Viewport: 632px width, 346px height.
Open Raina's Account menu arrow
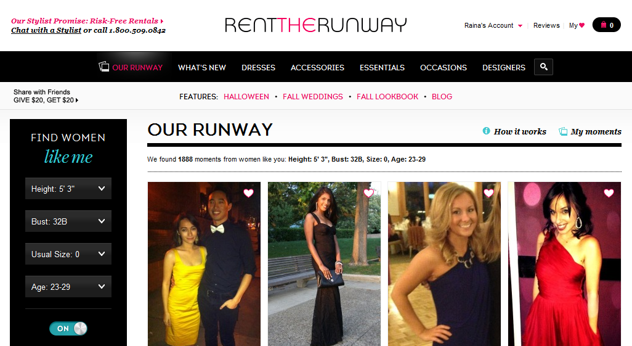520,26
